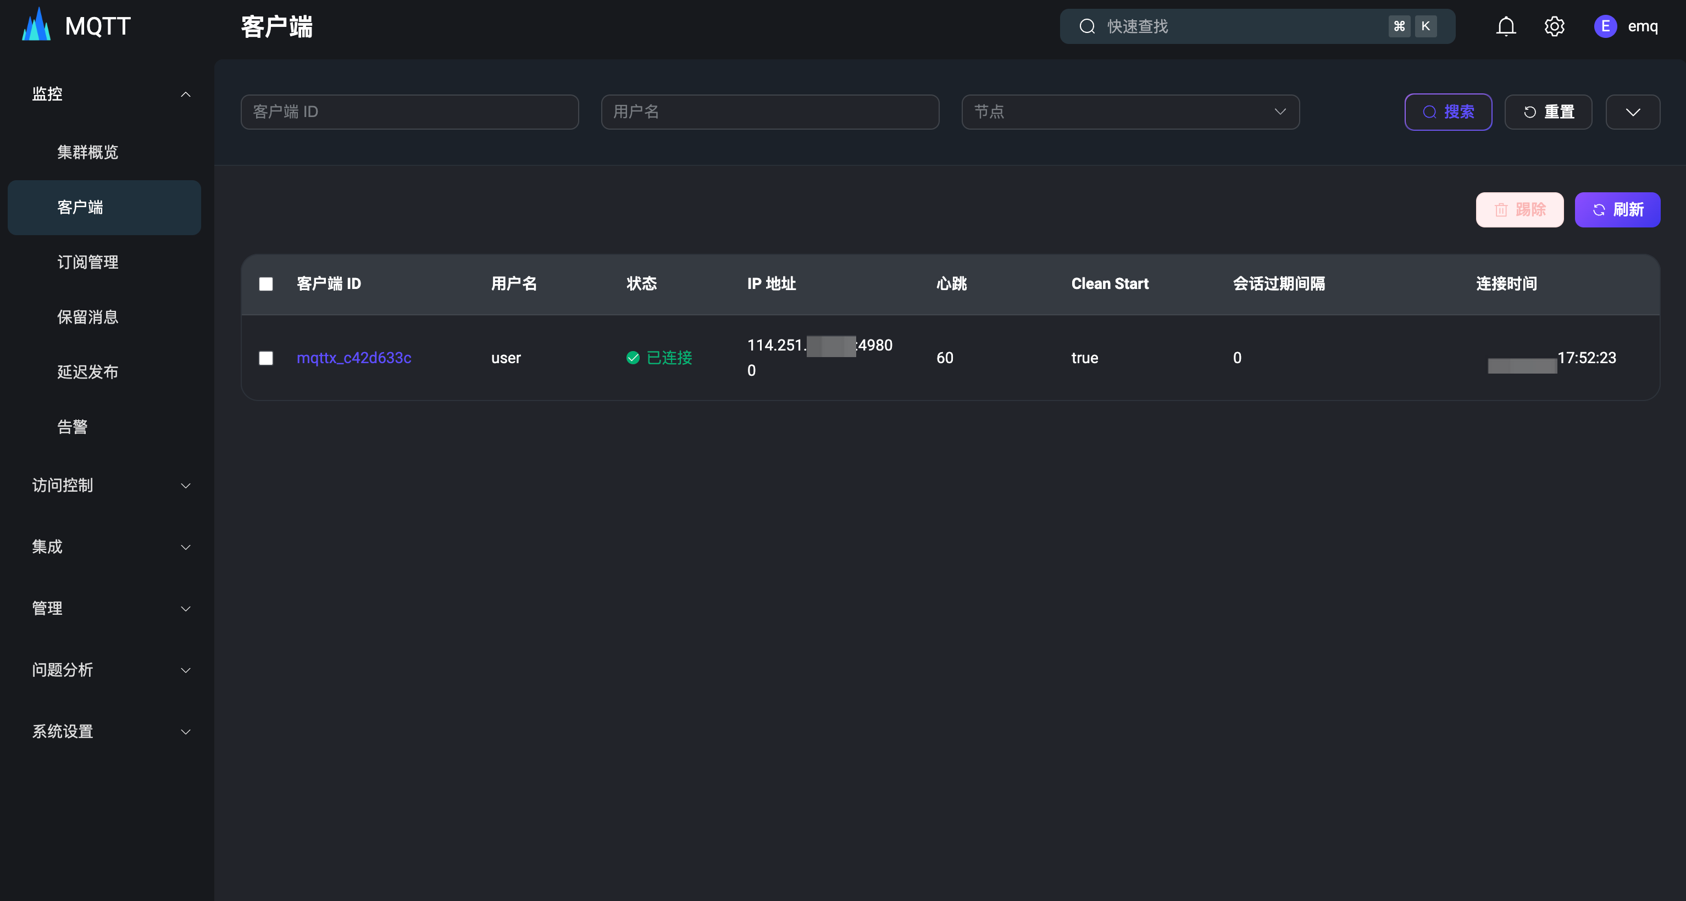Click the 踢除 button
Screen dimensions: 1686x901
coord(1519,209)
